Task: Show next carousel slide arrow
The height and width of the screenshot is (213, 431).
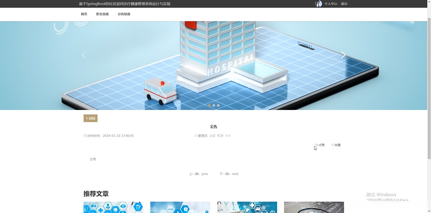Action: point(343,55)
